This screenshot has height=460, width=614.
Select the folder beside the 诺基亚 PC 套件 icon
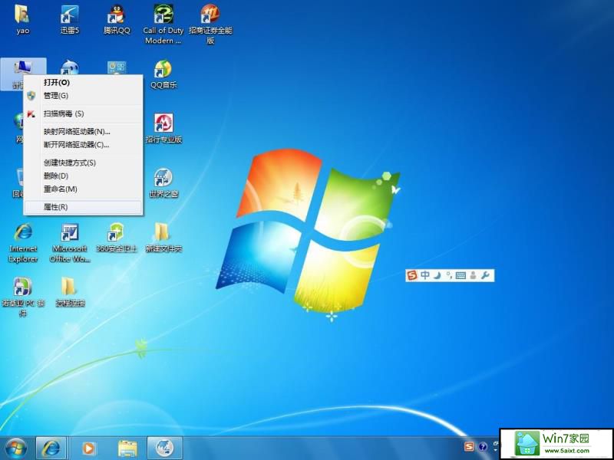click(70, 292)
